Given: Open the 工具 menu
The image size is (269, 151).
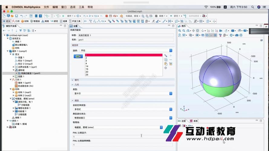Looking at the screenshot, I should click(x=81, y=7).
